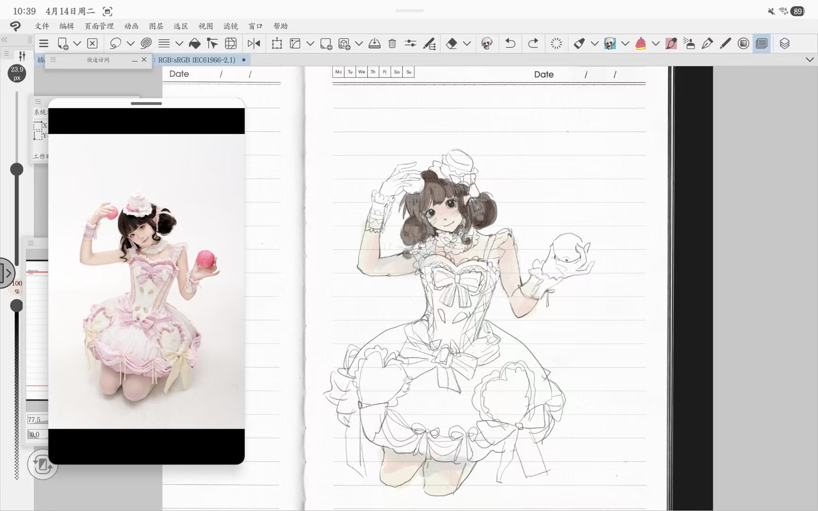The image size is (818, 511).
Task: Click the paint bucket fill icon
Action: pyautogui.click(x=195, y=44)
